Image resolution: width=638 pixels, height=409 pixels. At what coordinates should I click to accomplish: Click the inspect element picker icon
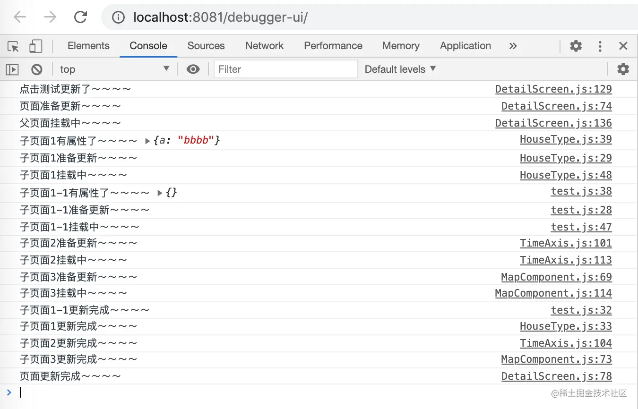point(13,46)
